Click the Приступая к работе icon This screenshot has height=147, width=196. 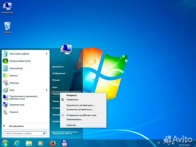[5, 54]
